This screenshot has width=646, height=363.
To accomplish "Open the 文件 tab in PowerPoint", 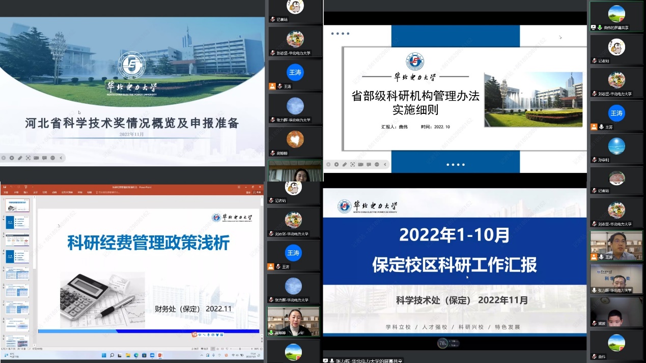I will (x=6, y=192).
